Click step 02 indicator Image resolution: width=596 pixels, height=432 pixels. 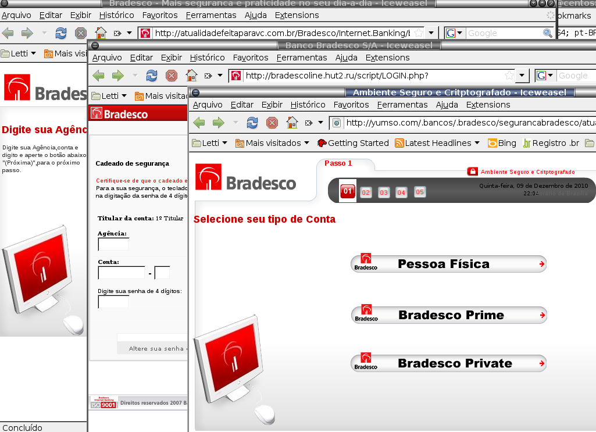[x=366, y=192]
